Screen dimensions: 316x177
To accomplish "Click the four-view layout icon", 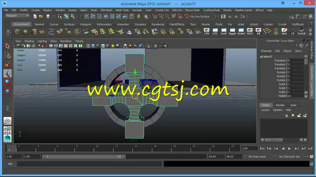I will click(8, 130).
